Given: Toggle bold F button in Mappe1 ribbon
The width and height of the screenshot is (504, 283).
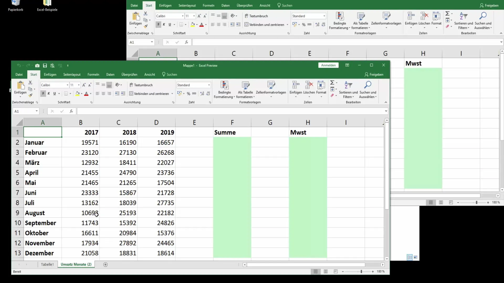Looking at the screenshot, I should coord(43,94).
